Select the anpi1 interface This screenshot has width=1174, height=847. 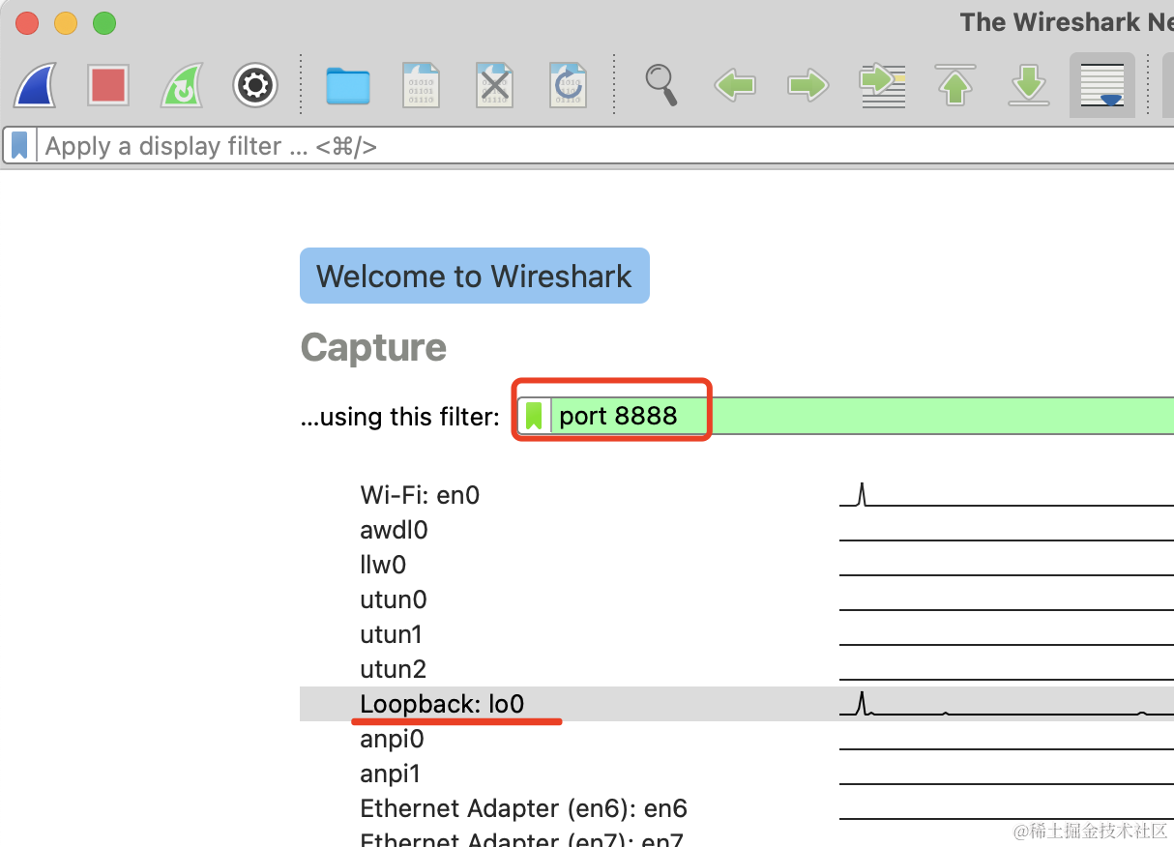click(392, 774)
